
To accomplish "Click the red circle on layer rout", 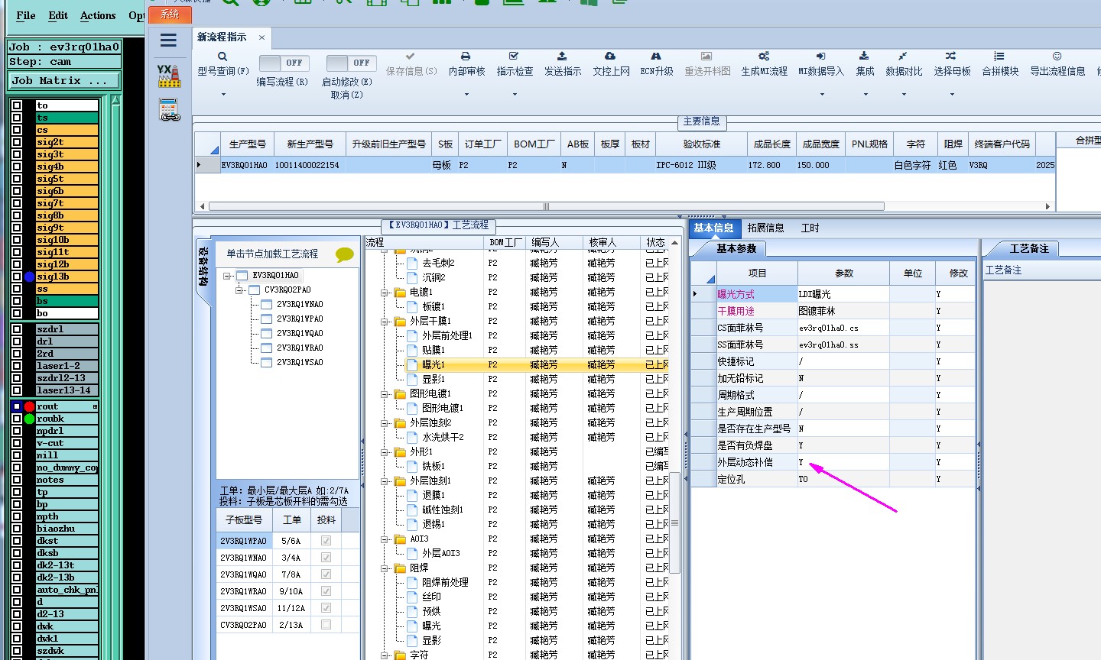I will [x=29, y=406].
